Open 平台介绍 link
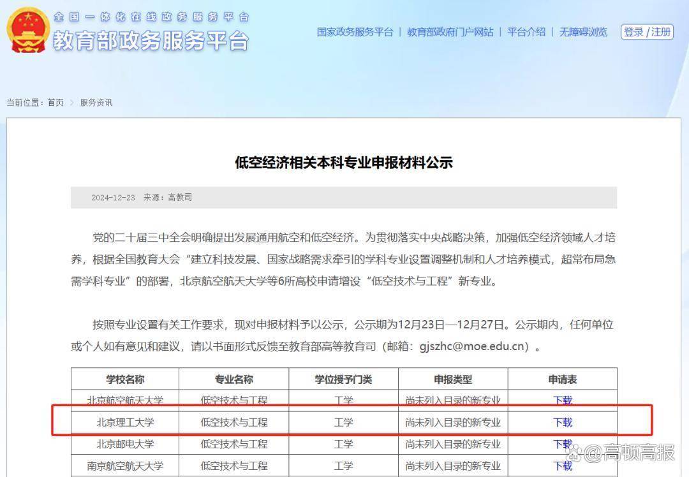 (x=526, y=32)
